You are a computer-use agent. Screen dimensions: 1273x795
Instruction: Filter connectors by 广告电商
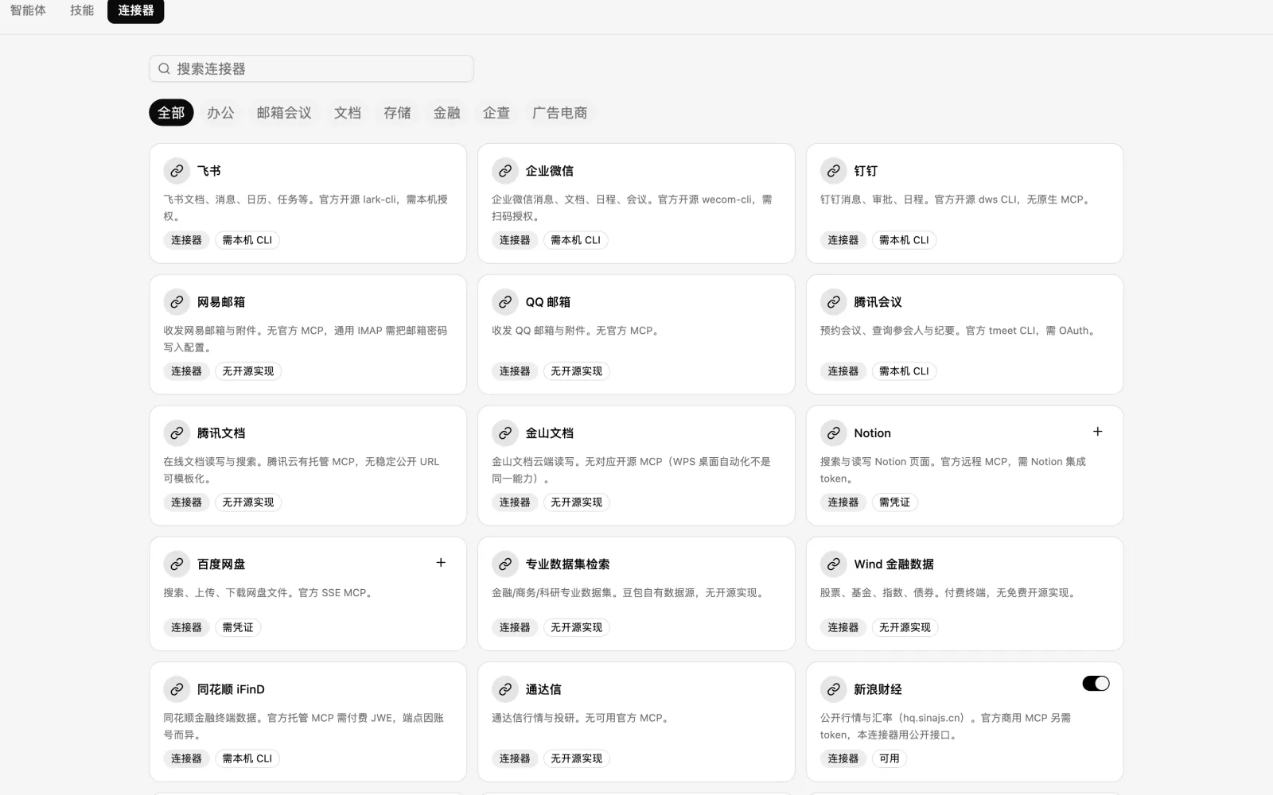pos(559,113)
